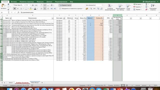Collapse the ribbon with the chevron
Viewport: 160px width, 90px height.
pos(157,2)
